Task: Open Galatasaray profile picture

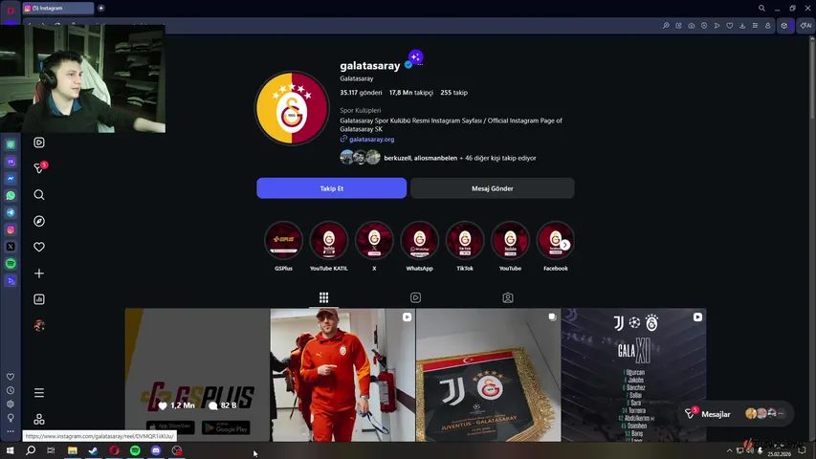Action: (292, 108)
